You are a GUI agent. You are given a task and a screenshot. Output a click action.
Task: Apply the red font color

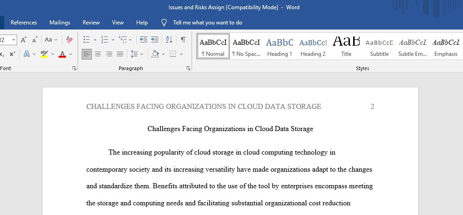point(62,54)
